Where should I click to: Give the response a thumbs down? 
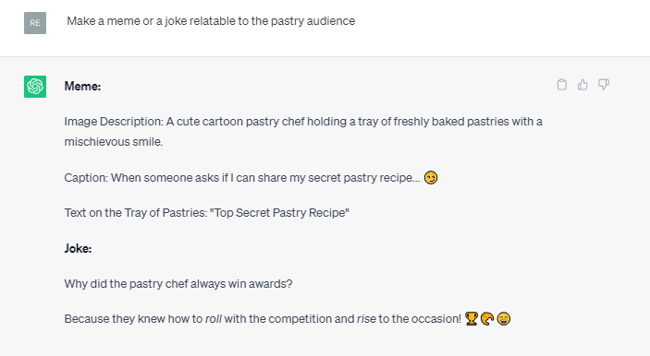(x=604, y=84)
